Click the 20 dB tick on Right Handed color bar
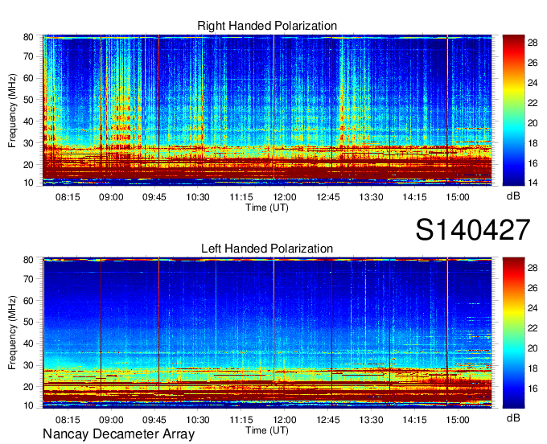The width and height of the screenshot is (547, 444). 533,123
